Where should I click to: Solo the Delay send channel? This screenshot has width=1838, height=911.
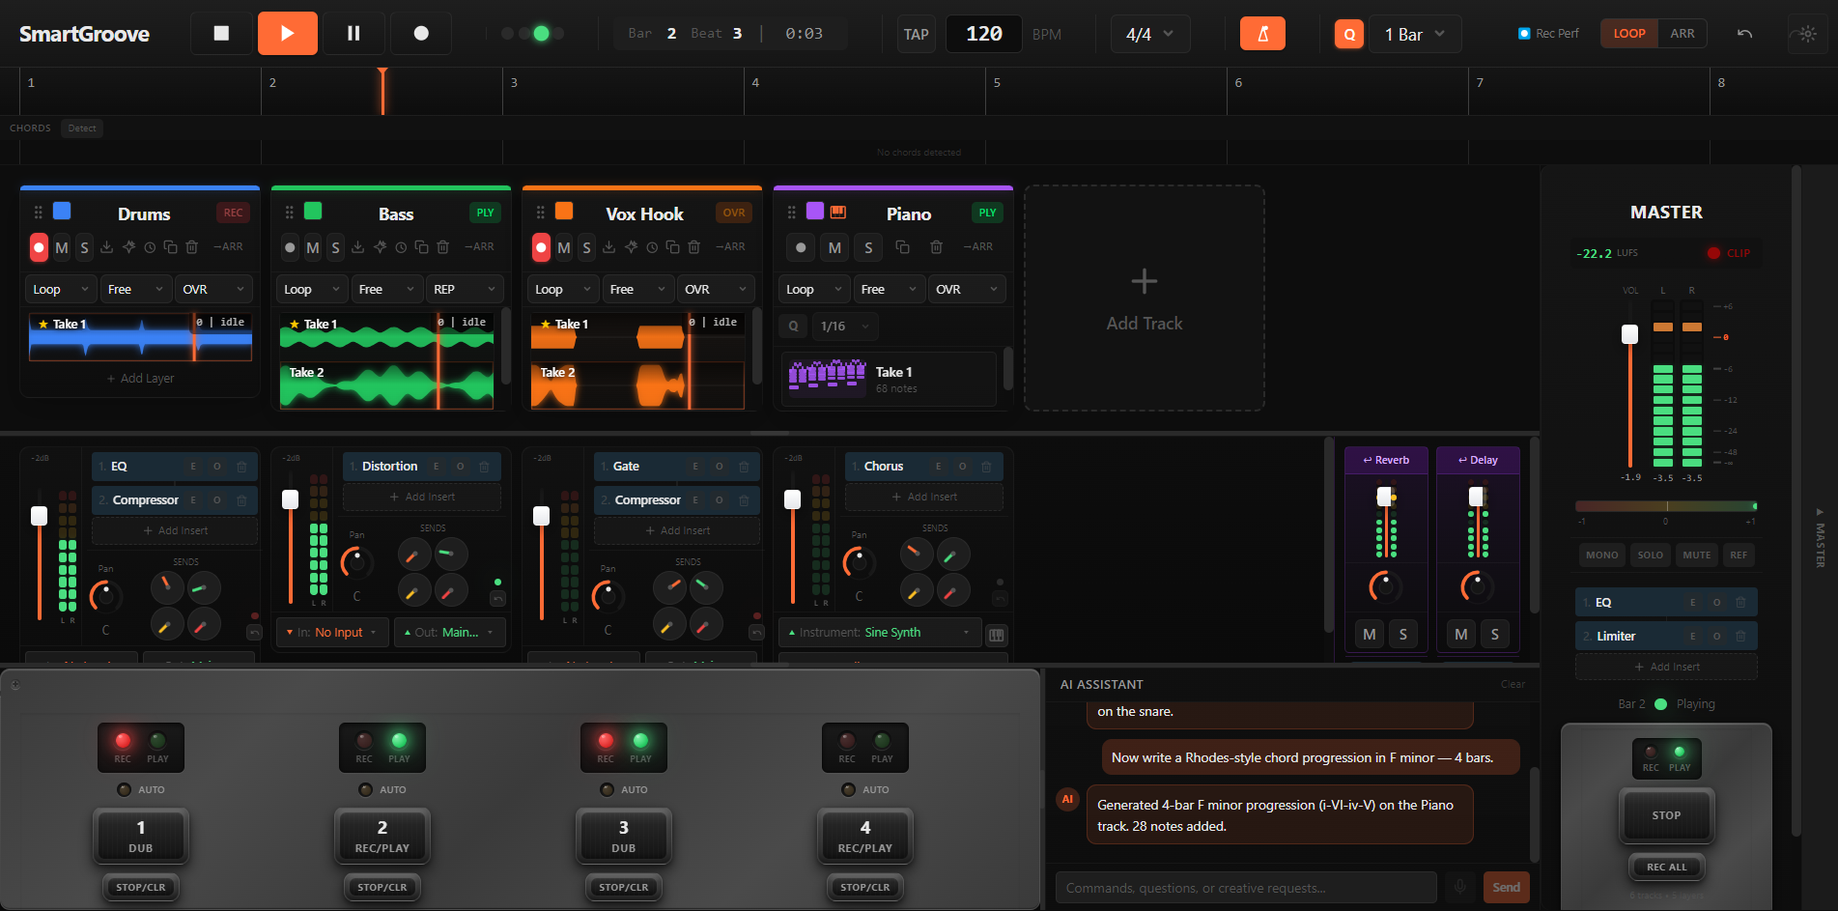click(x=1495, y=634)
